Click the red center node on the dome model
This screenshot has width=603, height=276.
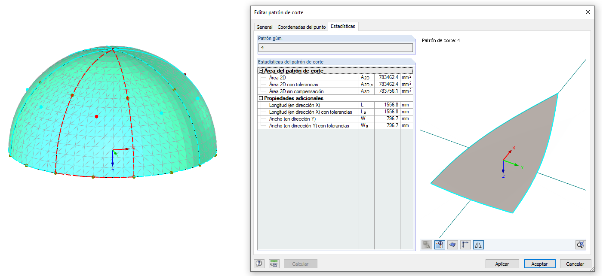(96, 116)
